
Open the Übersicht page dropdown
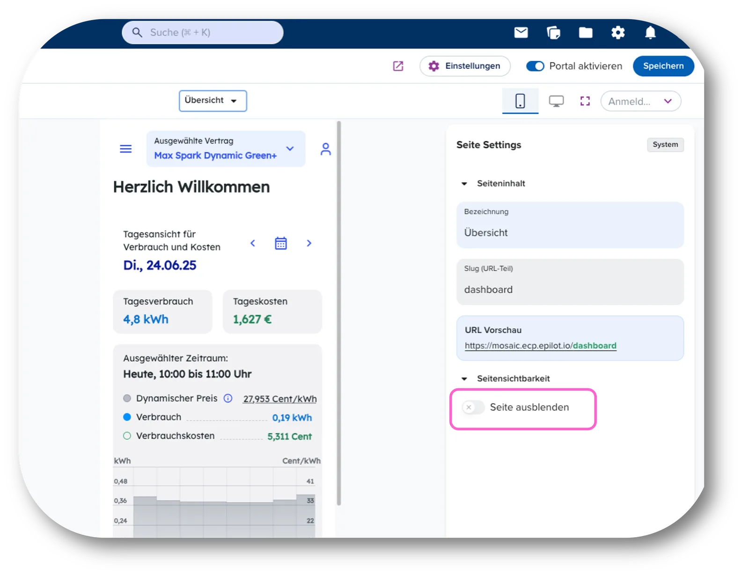click(213, 101)
